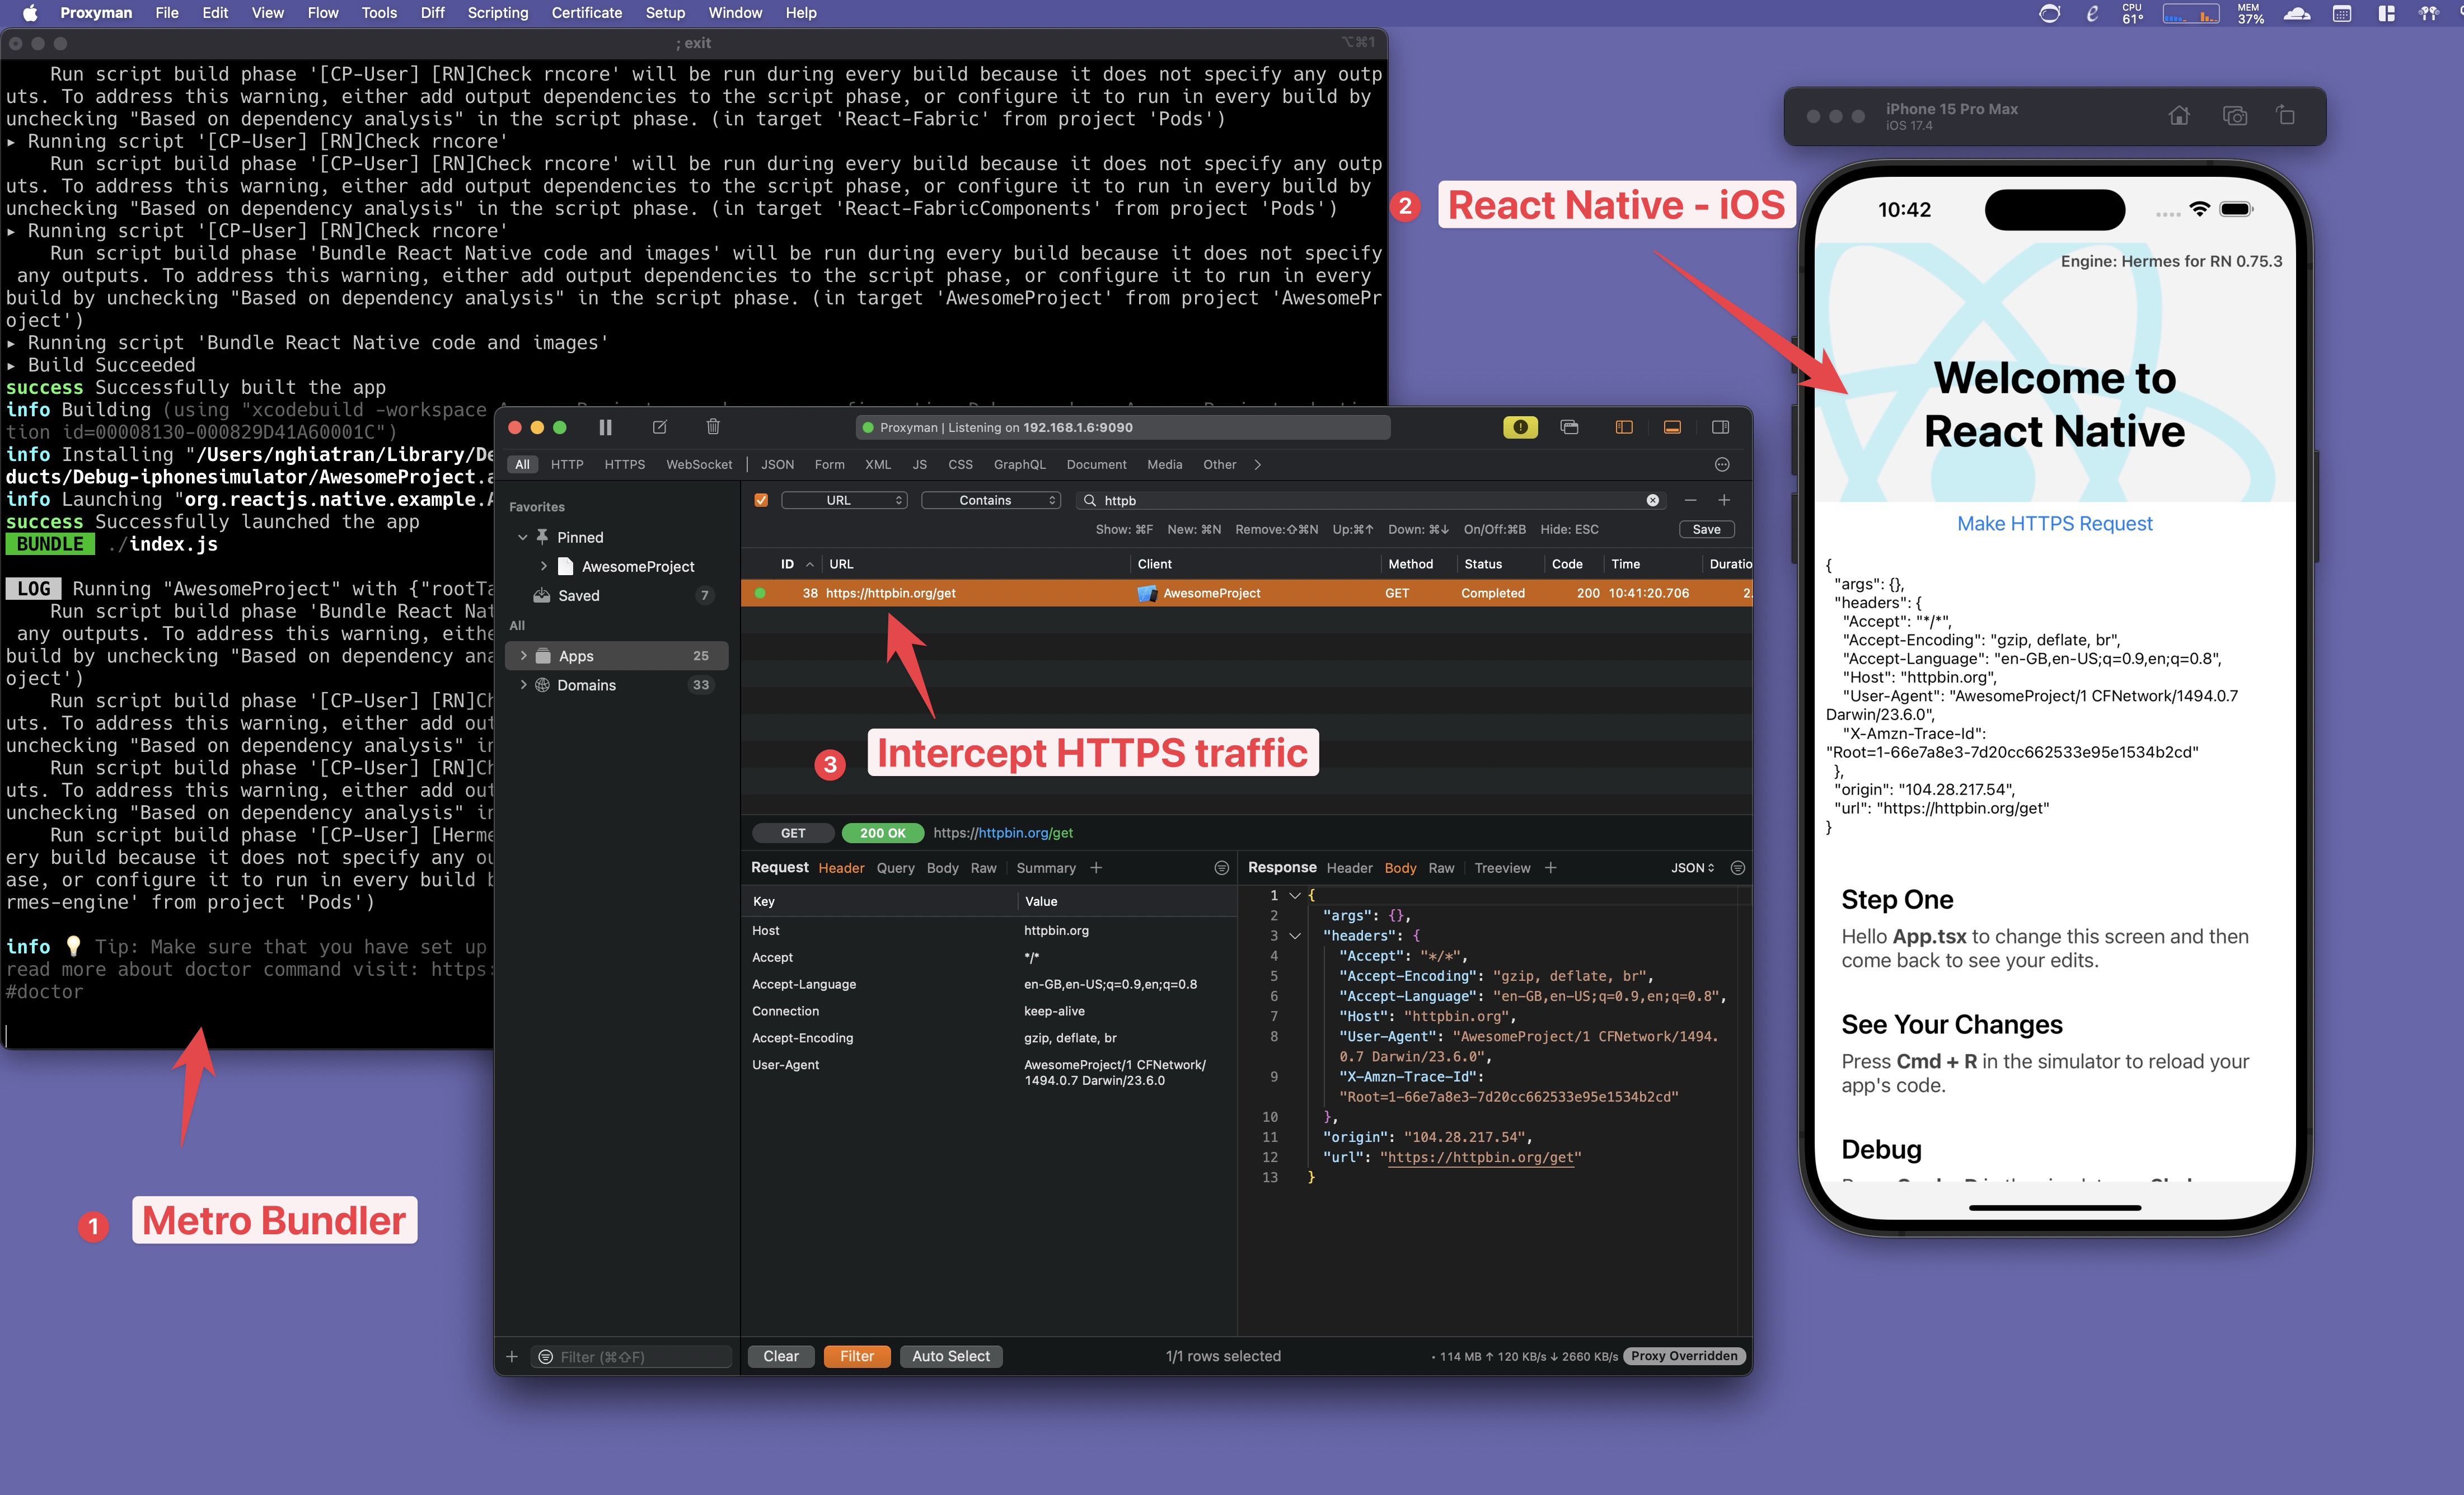
Task: Pause recording traffic in Proxyman
Action: (x=605, y=427)
